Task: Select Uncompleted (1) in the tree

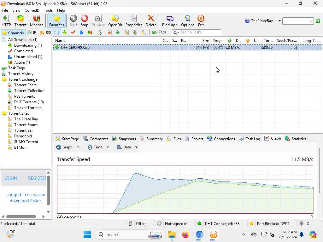Action: (28, 57)
